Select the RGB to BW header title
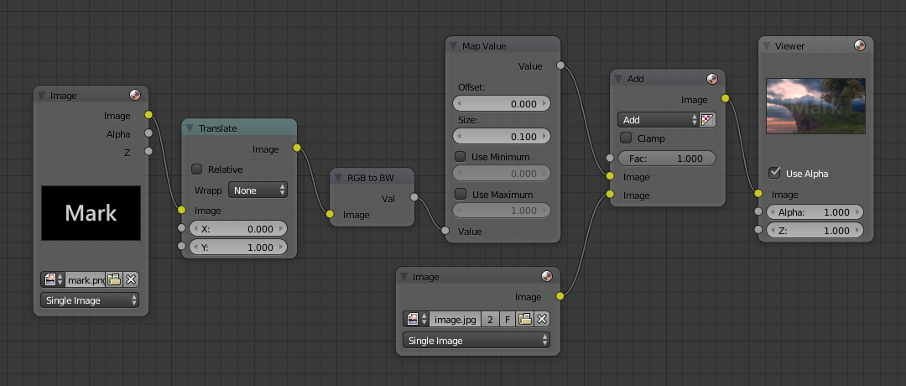906x386 pixels. pyautogui.click(x=371, y=178)
